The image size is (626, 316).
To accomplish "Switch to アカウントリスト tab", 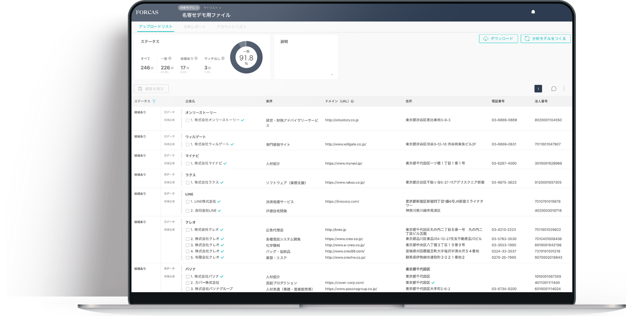I will (x=231, y=27).
